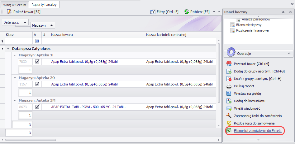
Task: Click Pokaż towar [F4] button
Action: (24, 12)
